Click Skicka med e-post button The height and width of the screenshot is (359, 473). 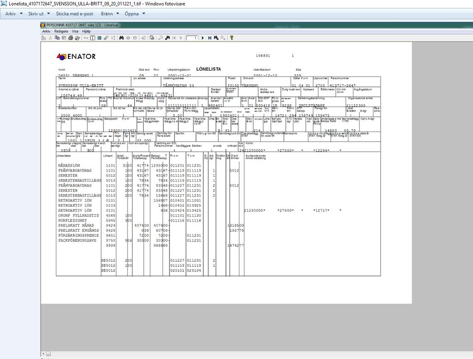click(x=74, y=13)
